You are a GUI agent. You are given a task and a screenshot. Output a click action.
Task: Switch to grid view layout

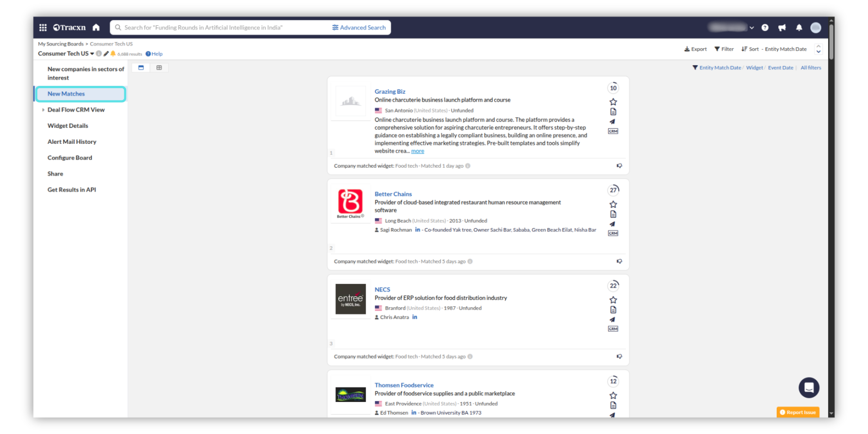(159, 68)
